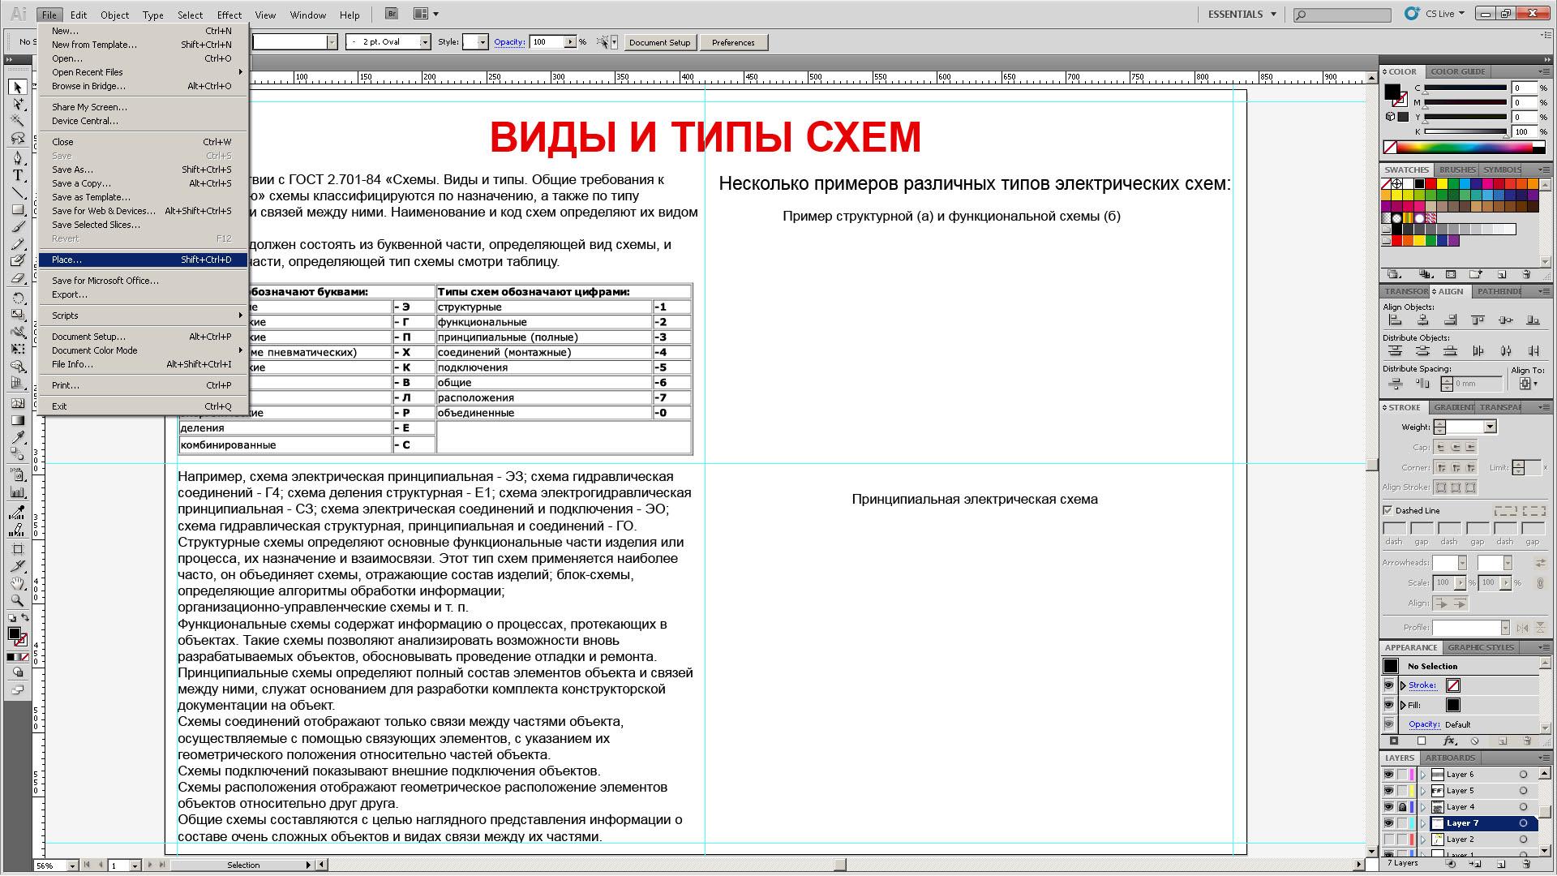
Task: Open the Edit menu
Action: (x=79, y=15)
